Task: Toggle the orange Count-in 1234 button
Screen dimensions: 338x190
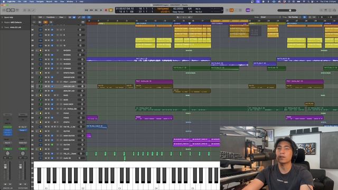Action: pos(231,10)
